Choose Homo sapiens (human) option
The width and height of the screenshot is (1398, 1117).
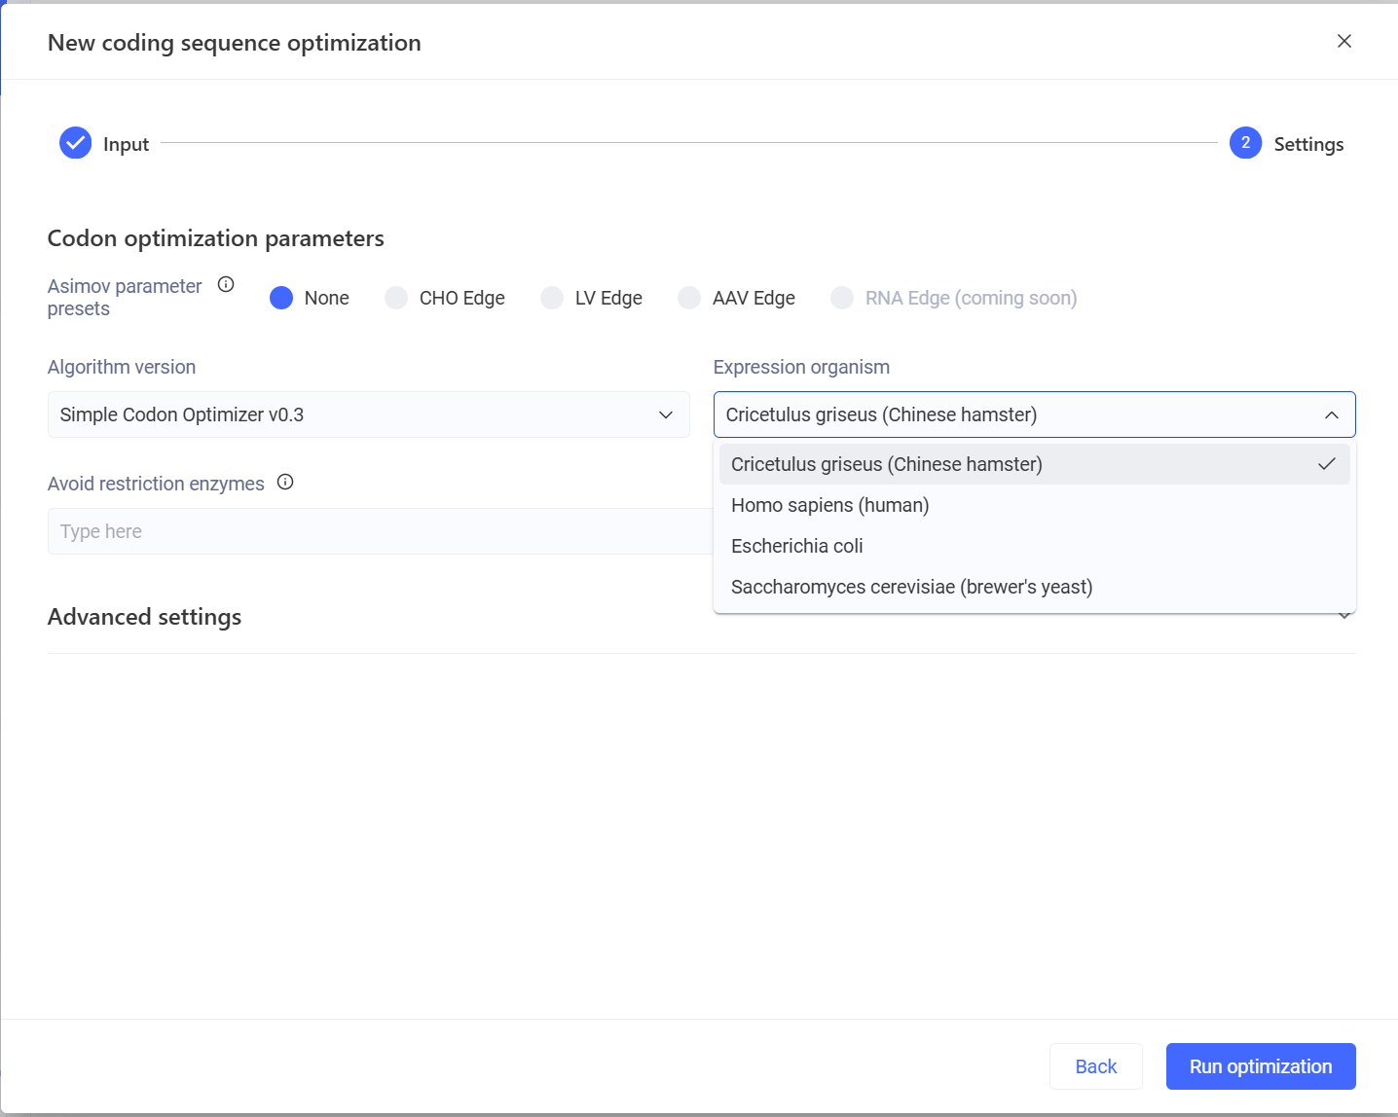[x=1034, y=505]
